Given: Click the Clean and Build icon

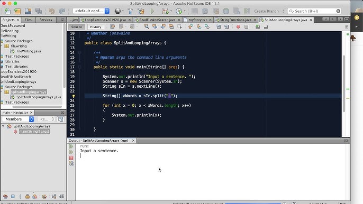Looking at the screenshot, I should 141,11.
